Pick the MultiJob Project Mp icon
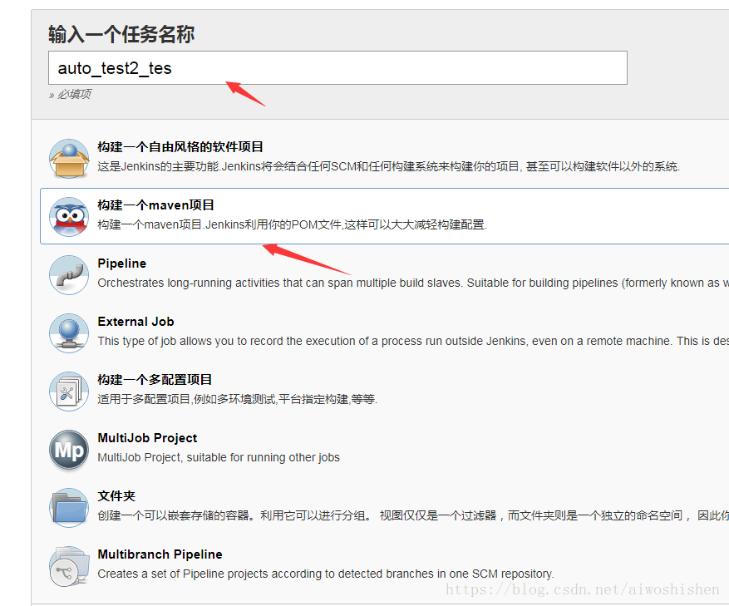This screenshot has height=606, width=729. 69,449
